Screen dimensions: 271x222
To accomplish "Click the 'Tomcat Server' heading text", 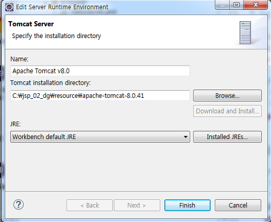I will pos(31,24).
